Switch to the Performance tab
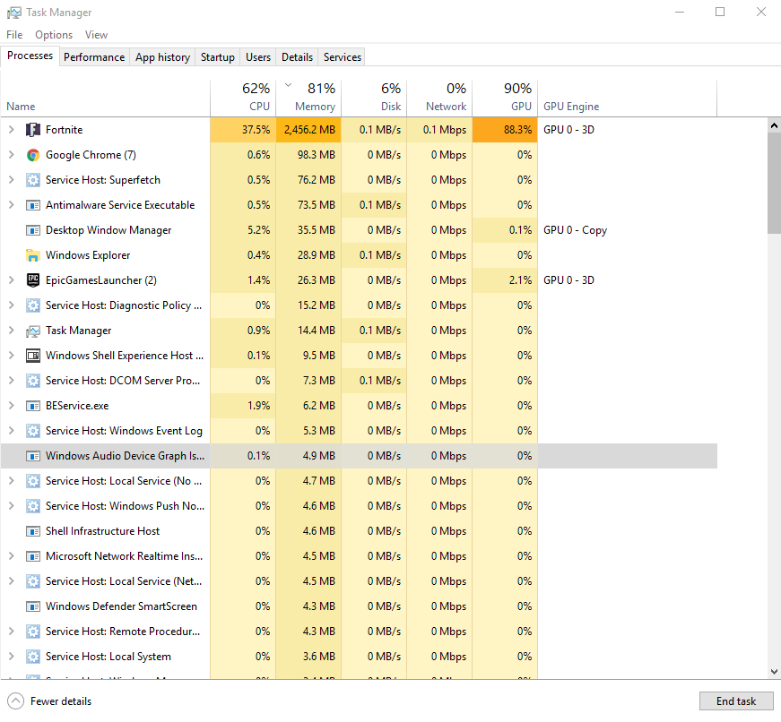The image size is (781, 722). click(94, 57)
